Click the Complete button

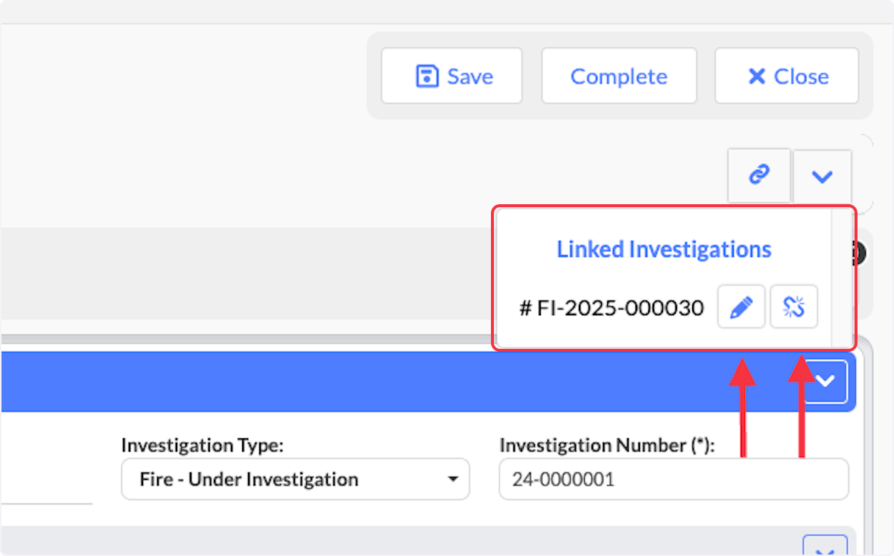click(619, 76)
